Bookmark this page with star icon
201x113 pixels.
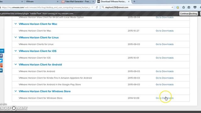(183, 7)
